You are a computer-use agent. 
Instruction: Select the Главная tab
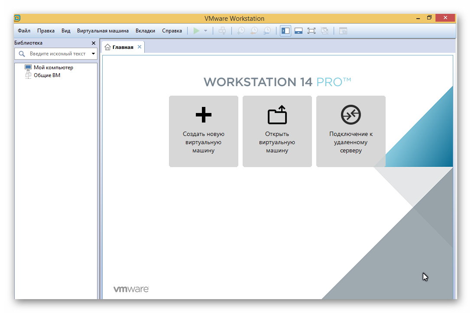123,47
